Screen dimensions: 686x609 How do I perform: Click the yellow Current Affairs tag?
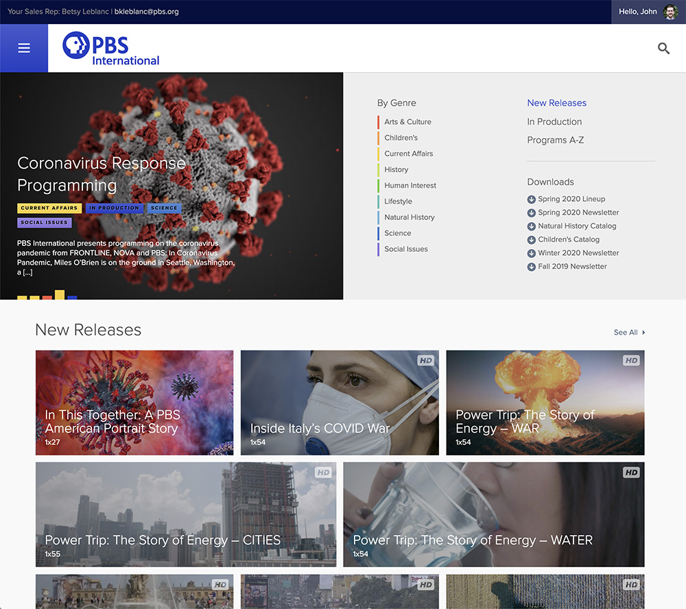tap(49, 208)
